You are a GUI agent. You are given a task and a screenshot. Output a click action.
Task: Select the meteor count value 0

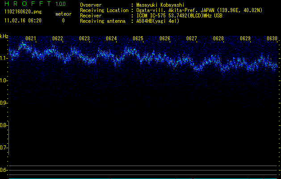point(63,21)
